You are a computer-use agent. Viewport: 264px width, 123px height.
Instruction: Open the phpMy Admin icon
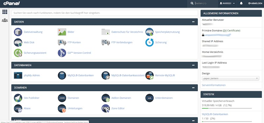[18, 76]
